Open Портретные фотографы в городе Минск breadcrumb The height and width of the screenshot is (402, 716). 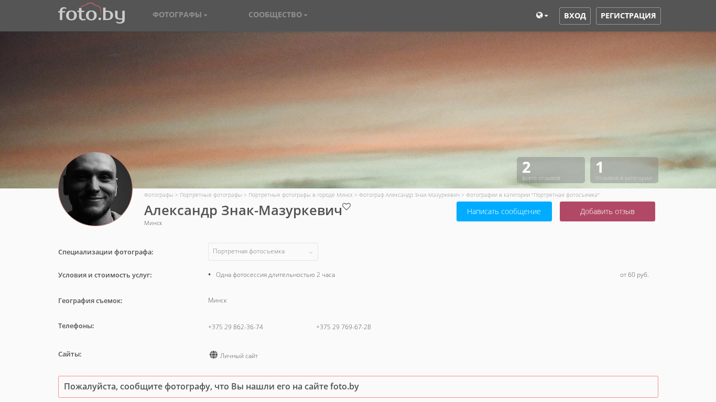[300, 195]
